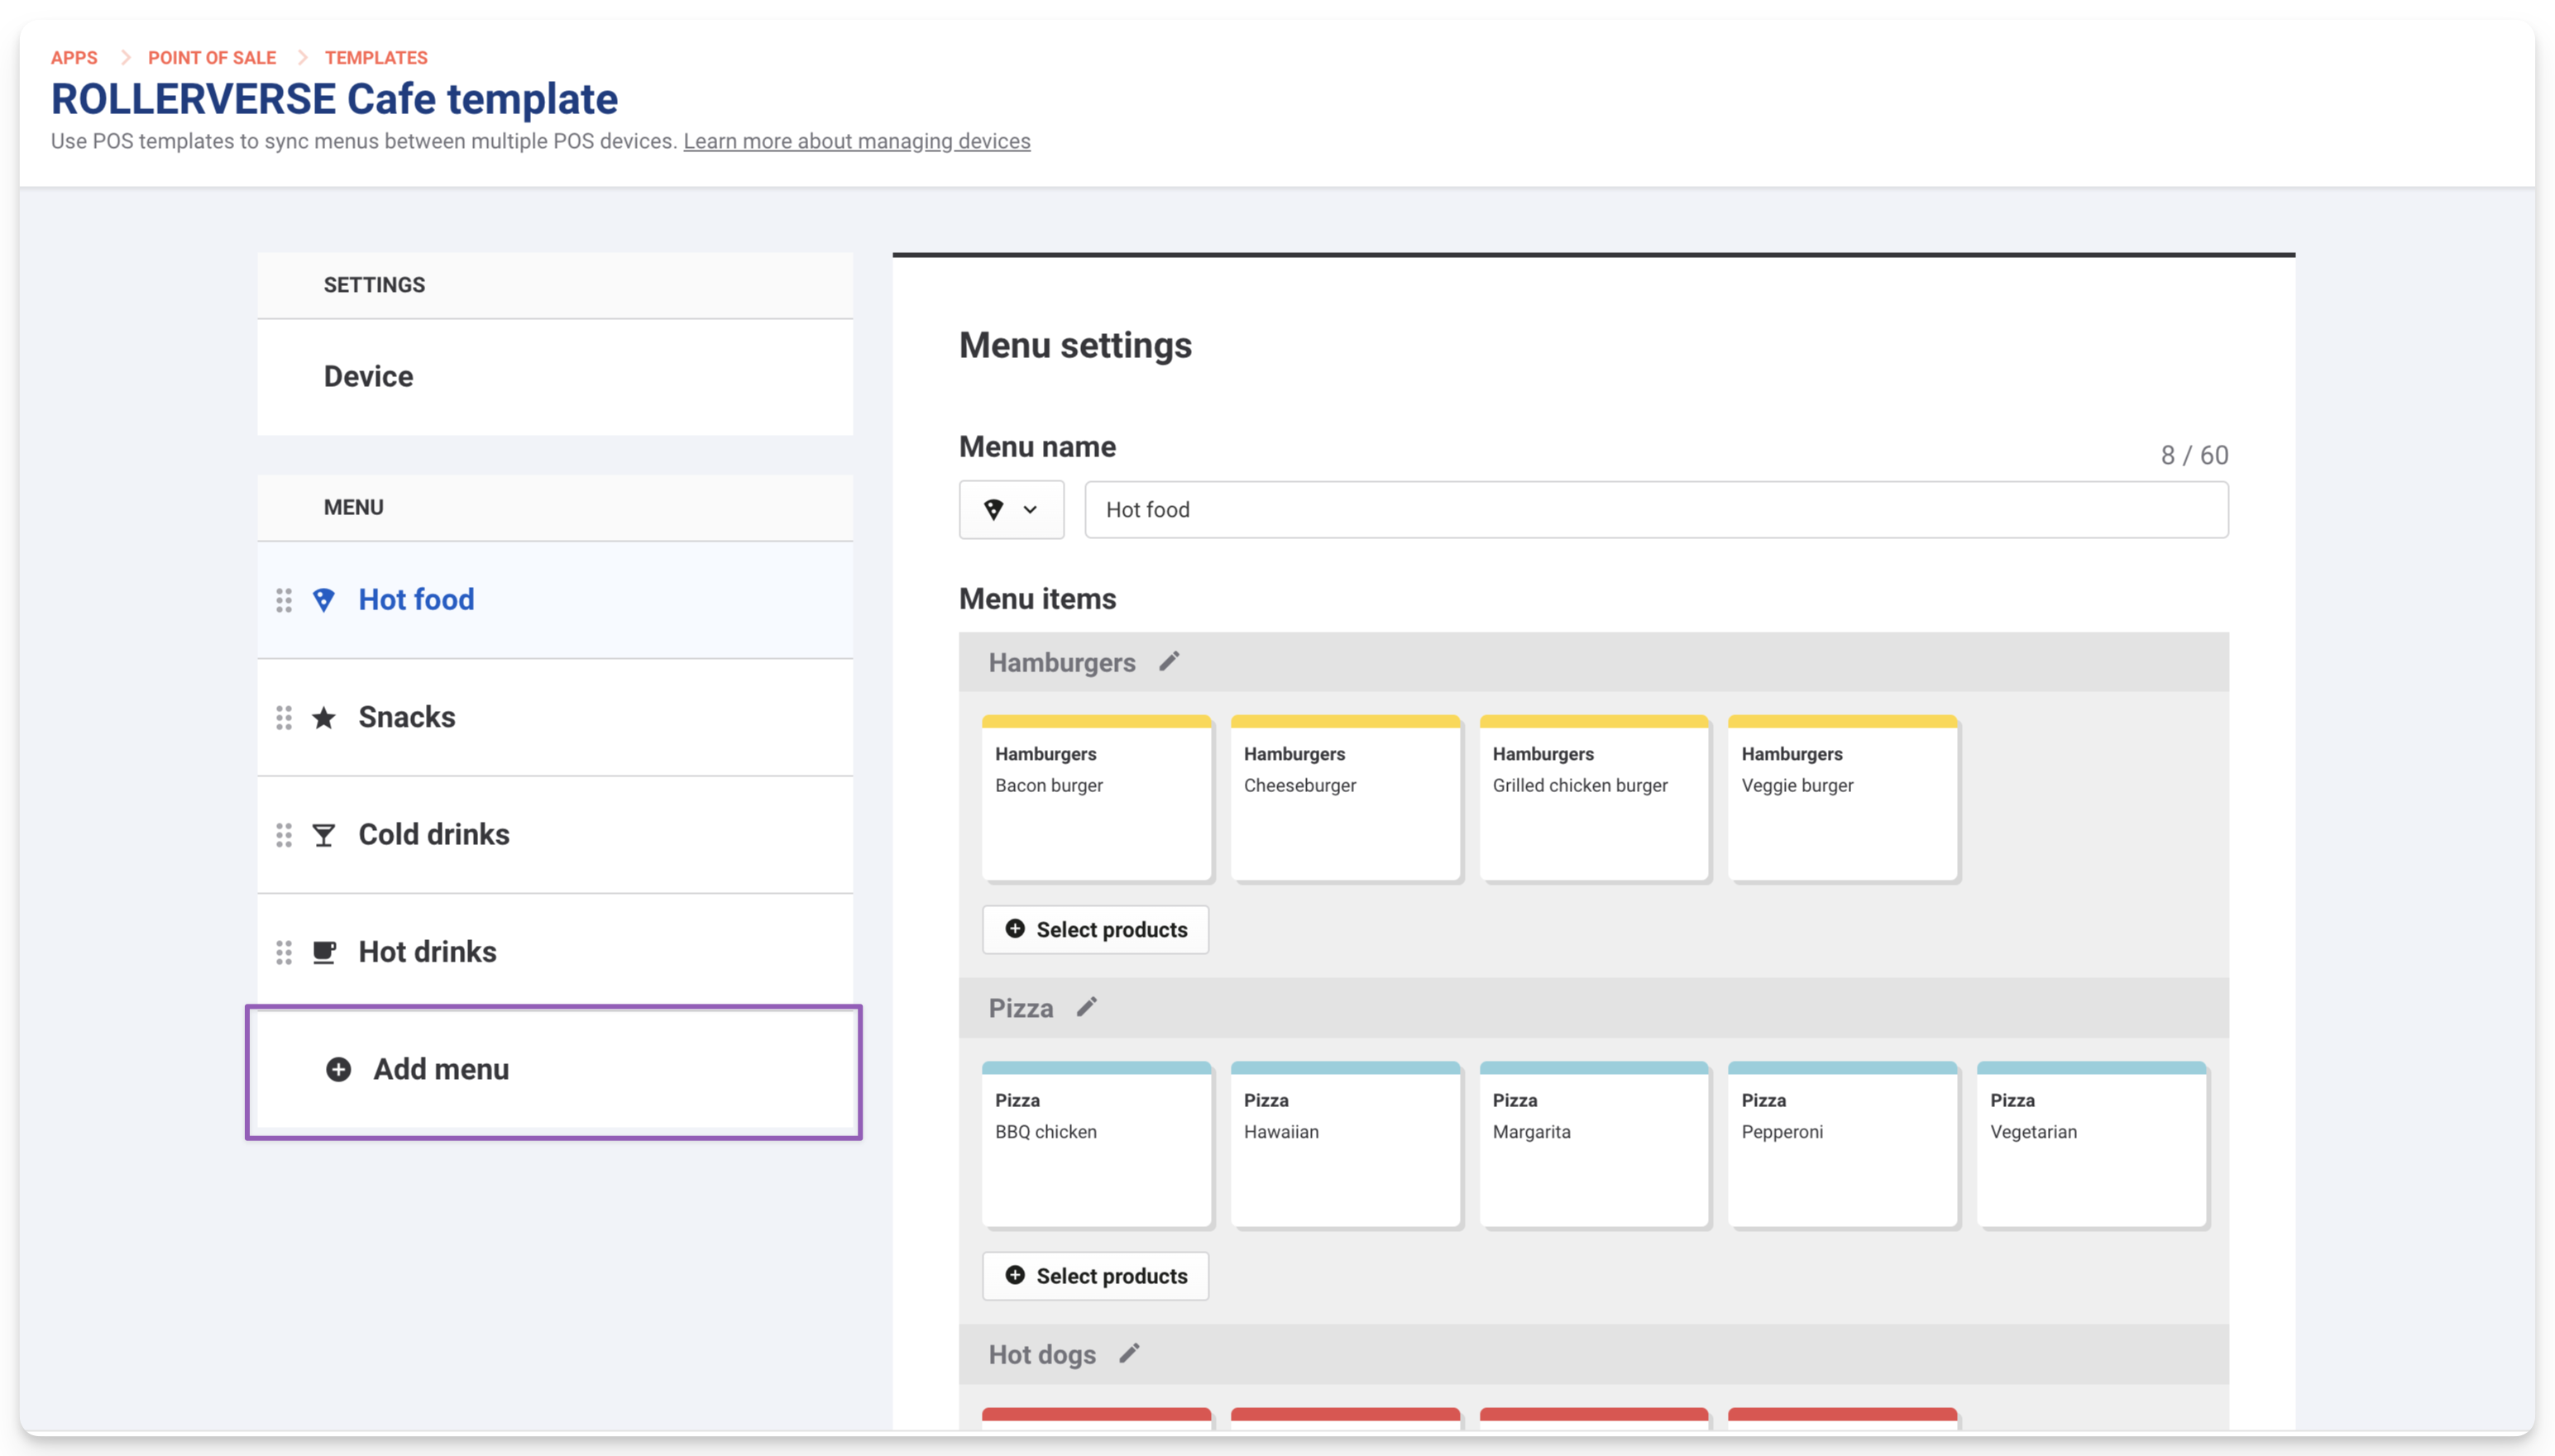Click the Menu settings heading
The image size is (2555, 1456).
pyautogui.click(x=1075, y=345)
